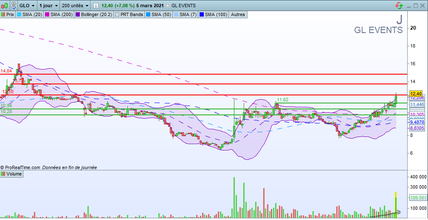Open the "200 unités" dropdown
The image size is (428, 220).
tap(75, 6)
